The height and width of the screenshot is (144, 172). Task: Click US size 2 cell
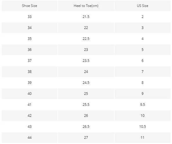(x=142, y=16)
